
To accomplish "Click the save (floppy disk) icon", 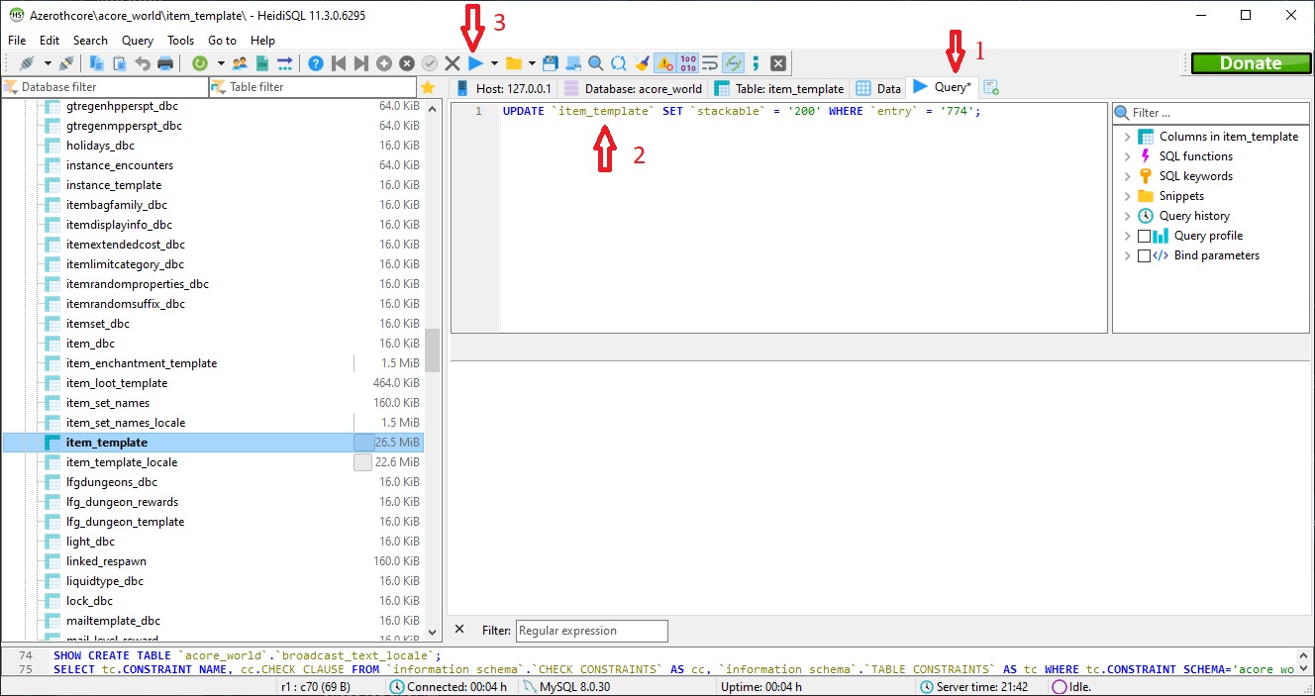I will point(551,63).
